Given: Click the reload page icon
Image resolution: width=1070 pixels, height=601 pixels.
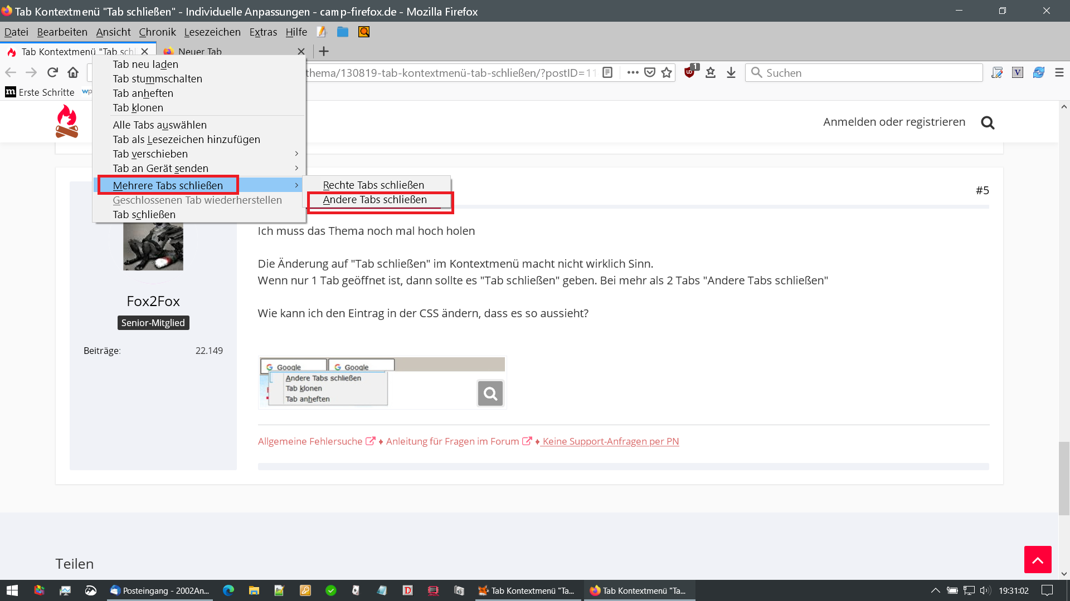Looking at the screenshot, I should (x=52, y=72).
